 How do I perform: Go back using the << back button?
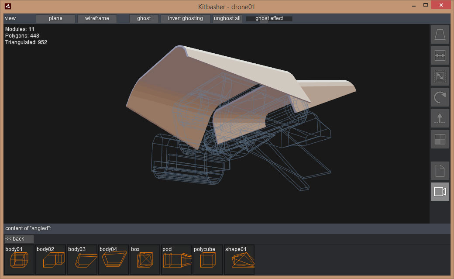(19, 239)
